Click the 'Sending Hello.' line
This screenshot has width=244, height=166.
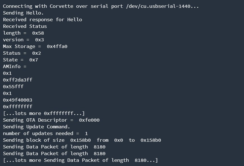click(23, 13)
